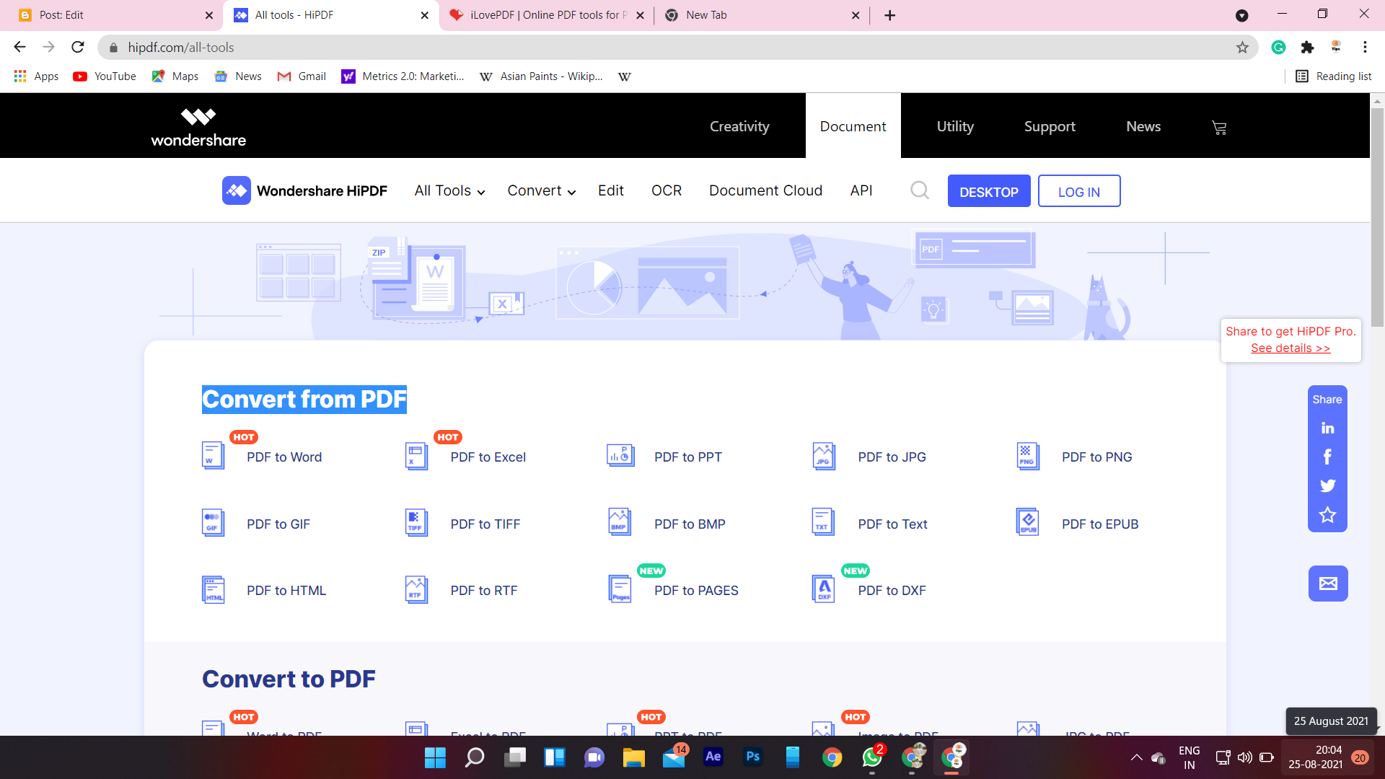Click the DESKTOP button
This screenshot has width=1385, height=779.
(988, 192)
